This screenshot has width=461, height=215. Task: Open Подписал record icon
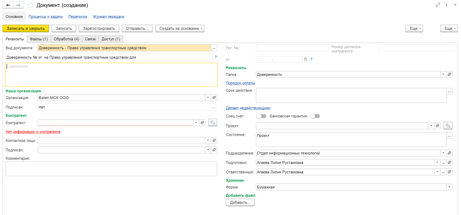point(214,150)
